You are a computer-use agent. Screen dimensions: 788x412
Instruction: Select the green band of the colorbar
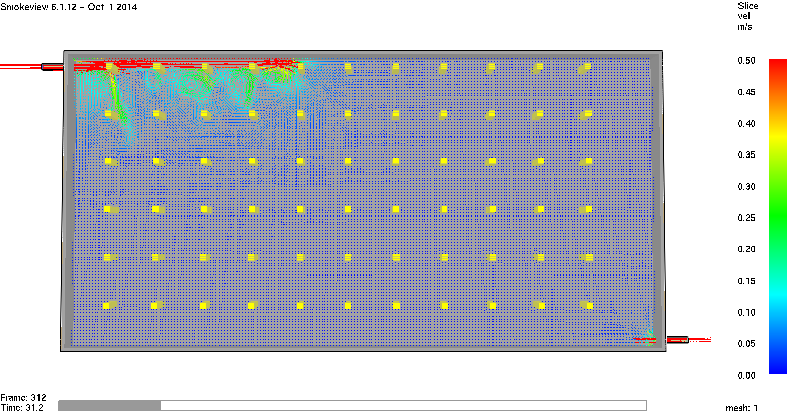[x=778, y=218]
